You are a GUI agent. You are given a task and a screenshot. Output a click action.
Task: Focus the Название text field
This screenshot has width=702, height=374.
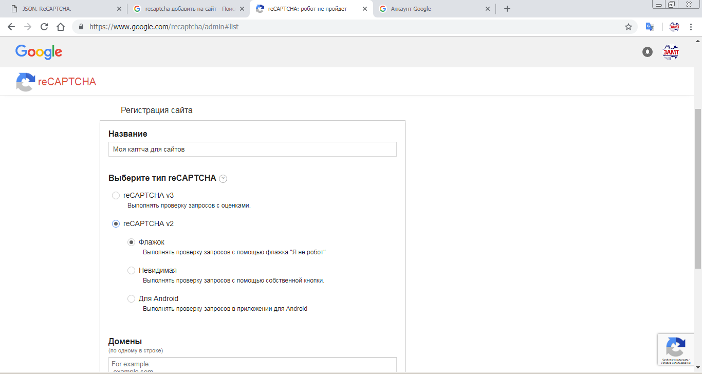click(x=252, y=149)
